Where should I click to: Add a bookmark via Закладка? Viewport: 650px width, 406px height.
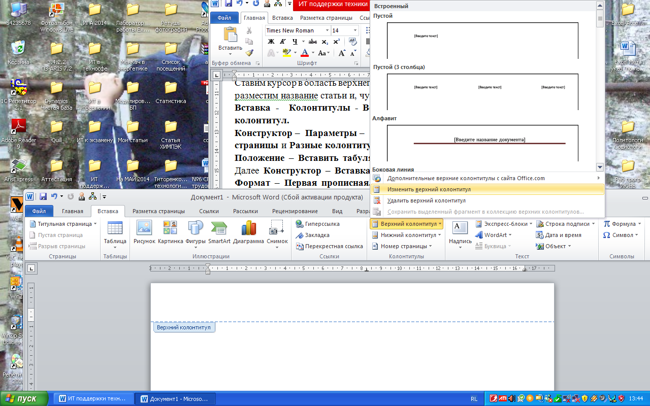(312, 235)
